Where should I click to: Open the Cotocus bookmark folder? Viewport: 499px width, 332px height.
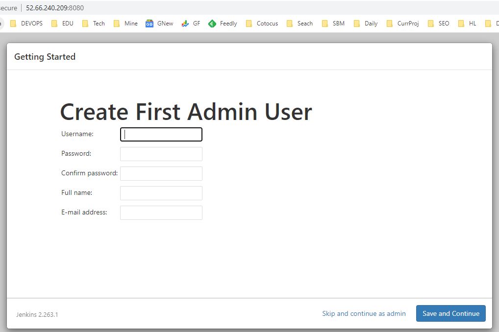coord(261,24)
